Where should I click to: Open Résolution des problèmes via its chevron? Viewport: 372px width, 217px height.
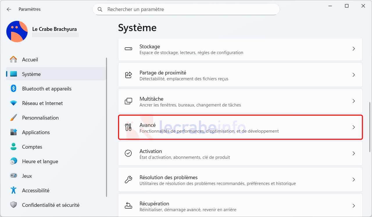click(x=354, y=180)
